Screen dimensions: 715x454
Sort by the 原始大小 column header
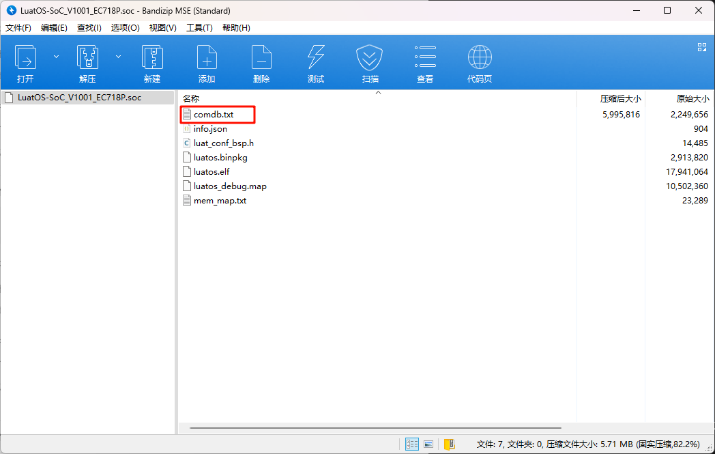tap(692, 98)
